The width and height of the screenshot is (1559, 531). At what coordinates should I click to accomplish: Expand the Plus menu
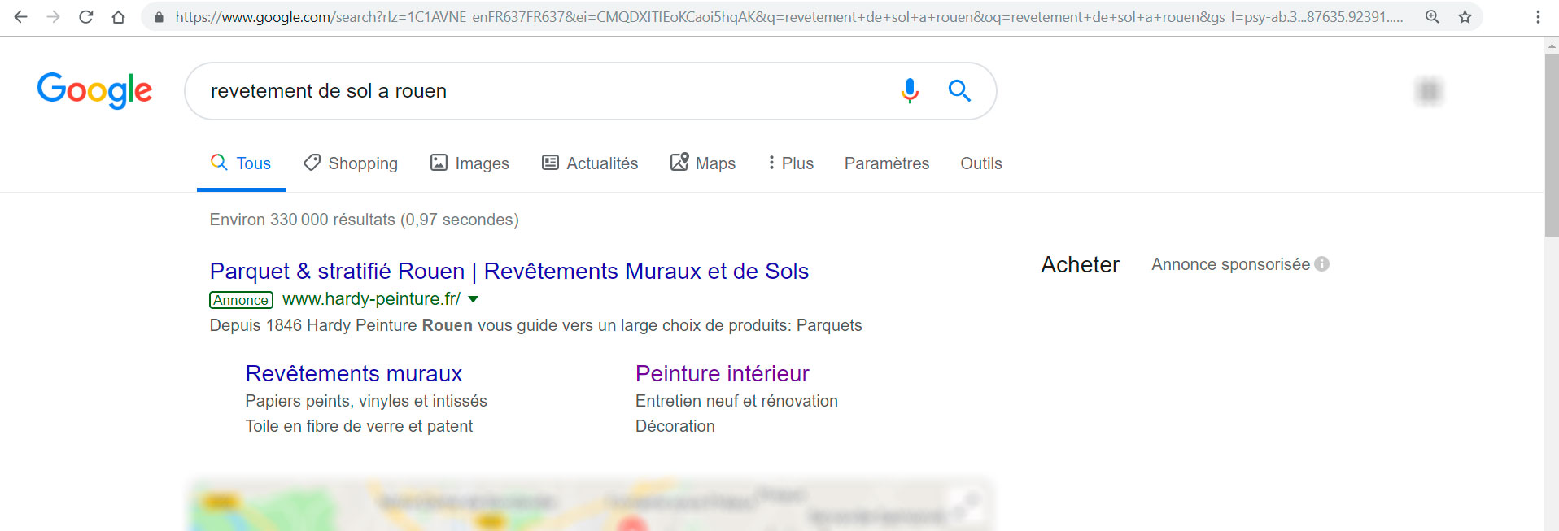790,163
